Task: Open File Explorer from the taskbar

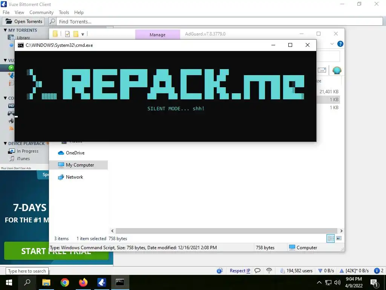Action: 46,282
